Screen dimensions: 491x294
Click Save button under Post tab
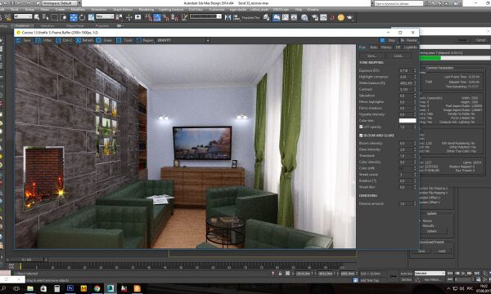coord(372,56)
